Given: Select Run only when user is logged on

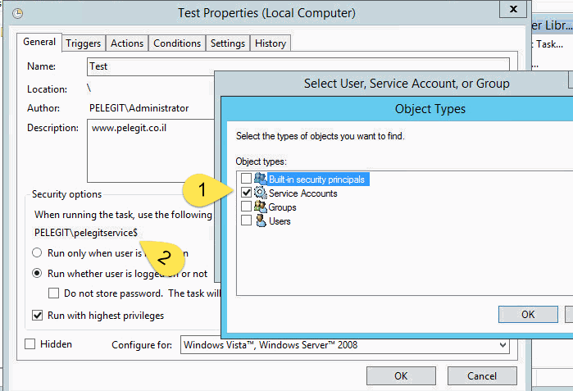Looking at the screenshot, I should coord(37,252).
